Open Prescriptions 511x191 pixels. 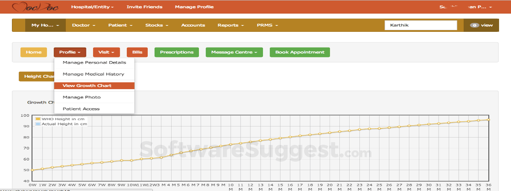tap(177, 52)
